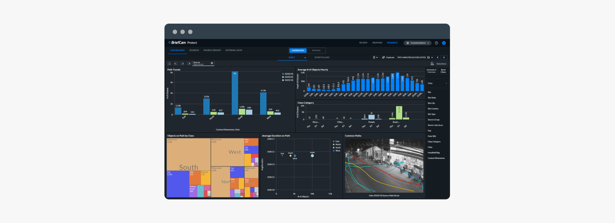Switch to the Sources tab
Viewport: 615px width, 223px height.
click(194, 50)
